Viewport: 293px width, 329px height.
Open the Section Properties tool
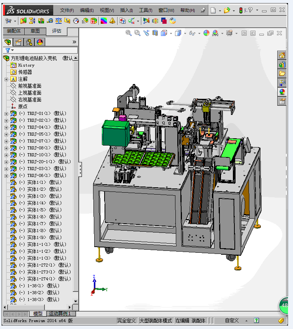coord(67,21)
